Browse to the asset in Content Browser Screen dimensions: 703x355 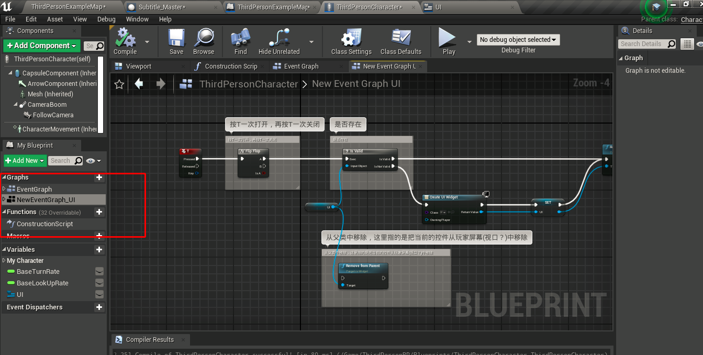(x=204, y=41)
